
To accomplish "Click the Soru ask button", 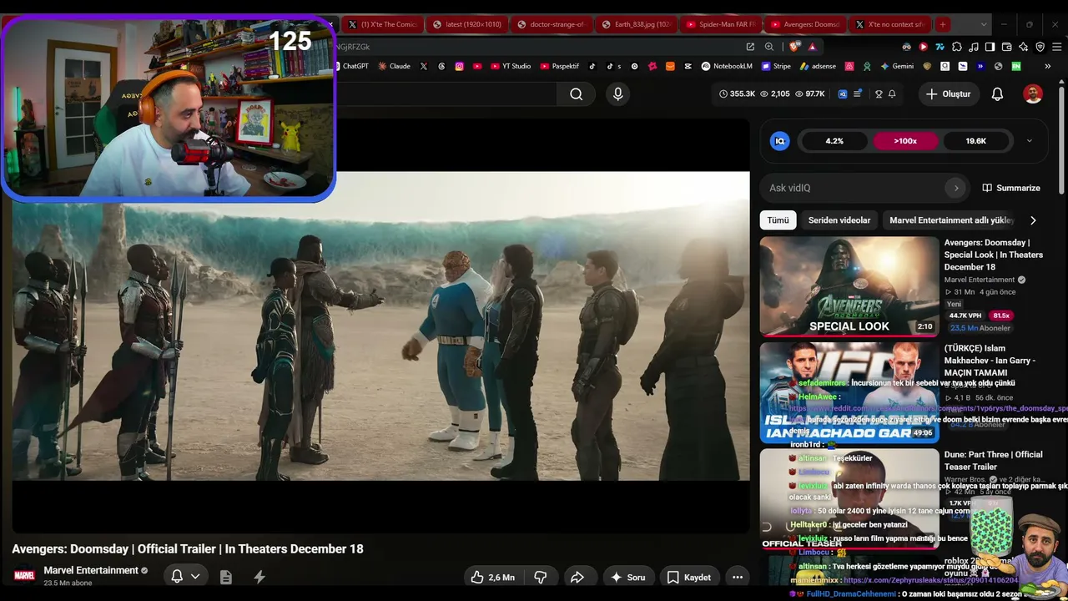I will coord(627,577).
